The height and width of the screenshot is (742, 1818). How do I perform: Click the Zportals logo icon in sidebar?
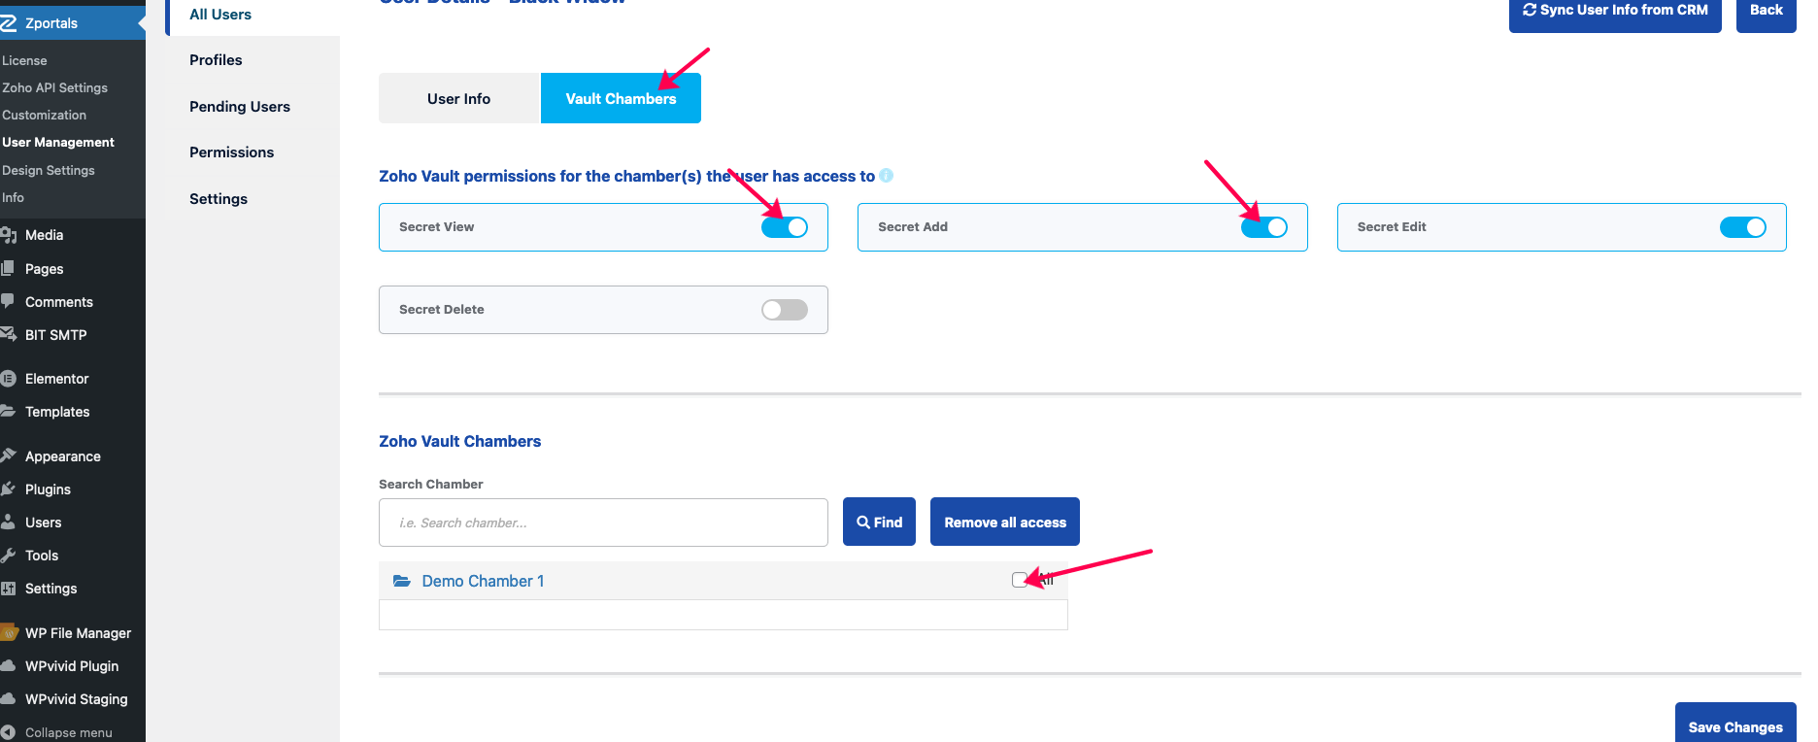pos(9,23)
